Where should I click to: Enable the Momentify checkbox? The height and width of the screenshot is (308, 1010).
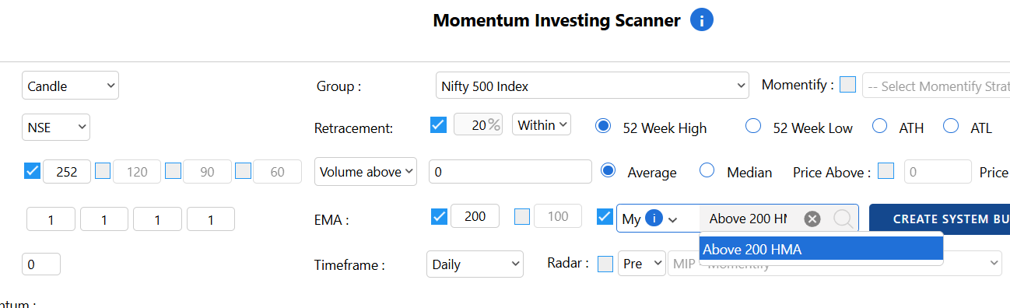[848, 84]
